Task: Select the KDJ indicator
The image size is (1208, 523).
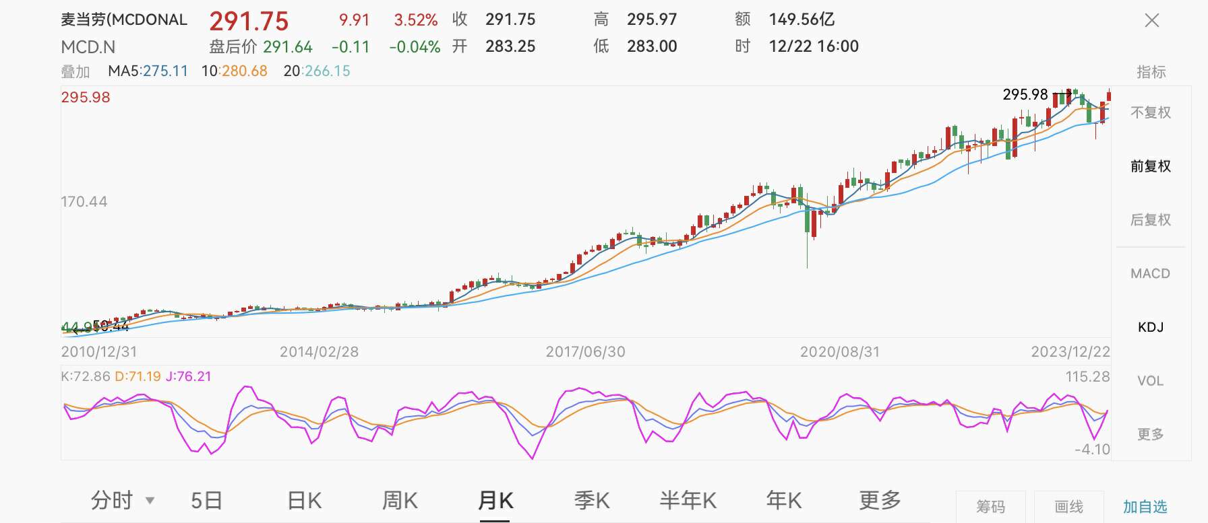Action: coord(1150,327)
